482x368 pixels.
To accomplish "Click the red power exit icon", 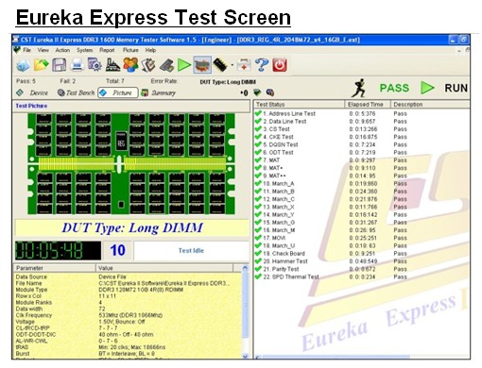I will pyautogui.click(x=280, y=65).
